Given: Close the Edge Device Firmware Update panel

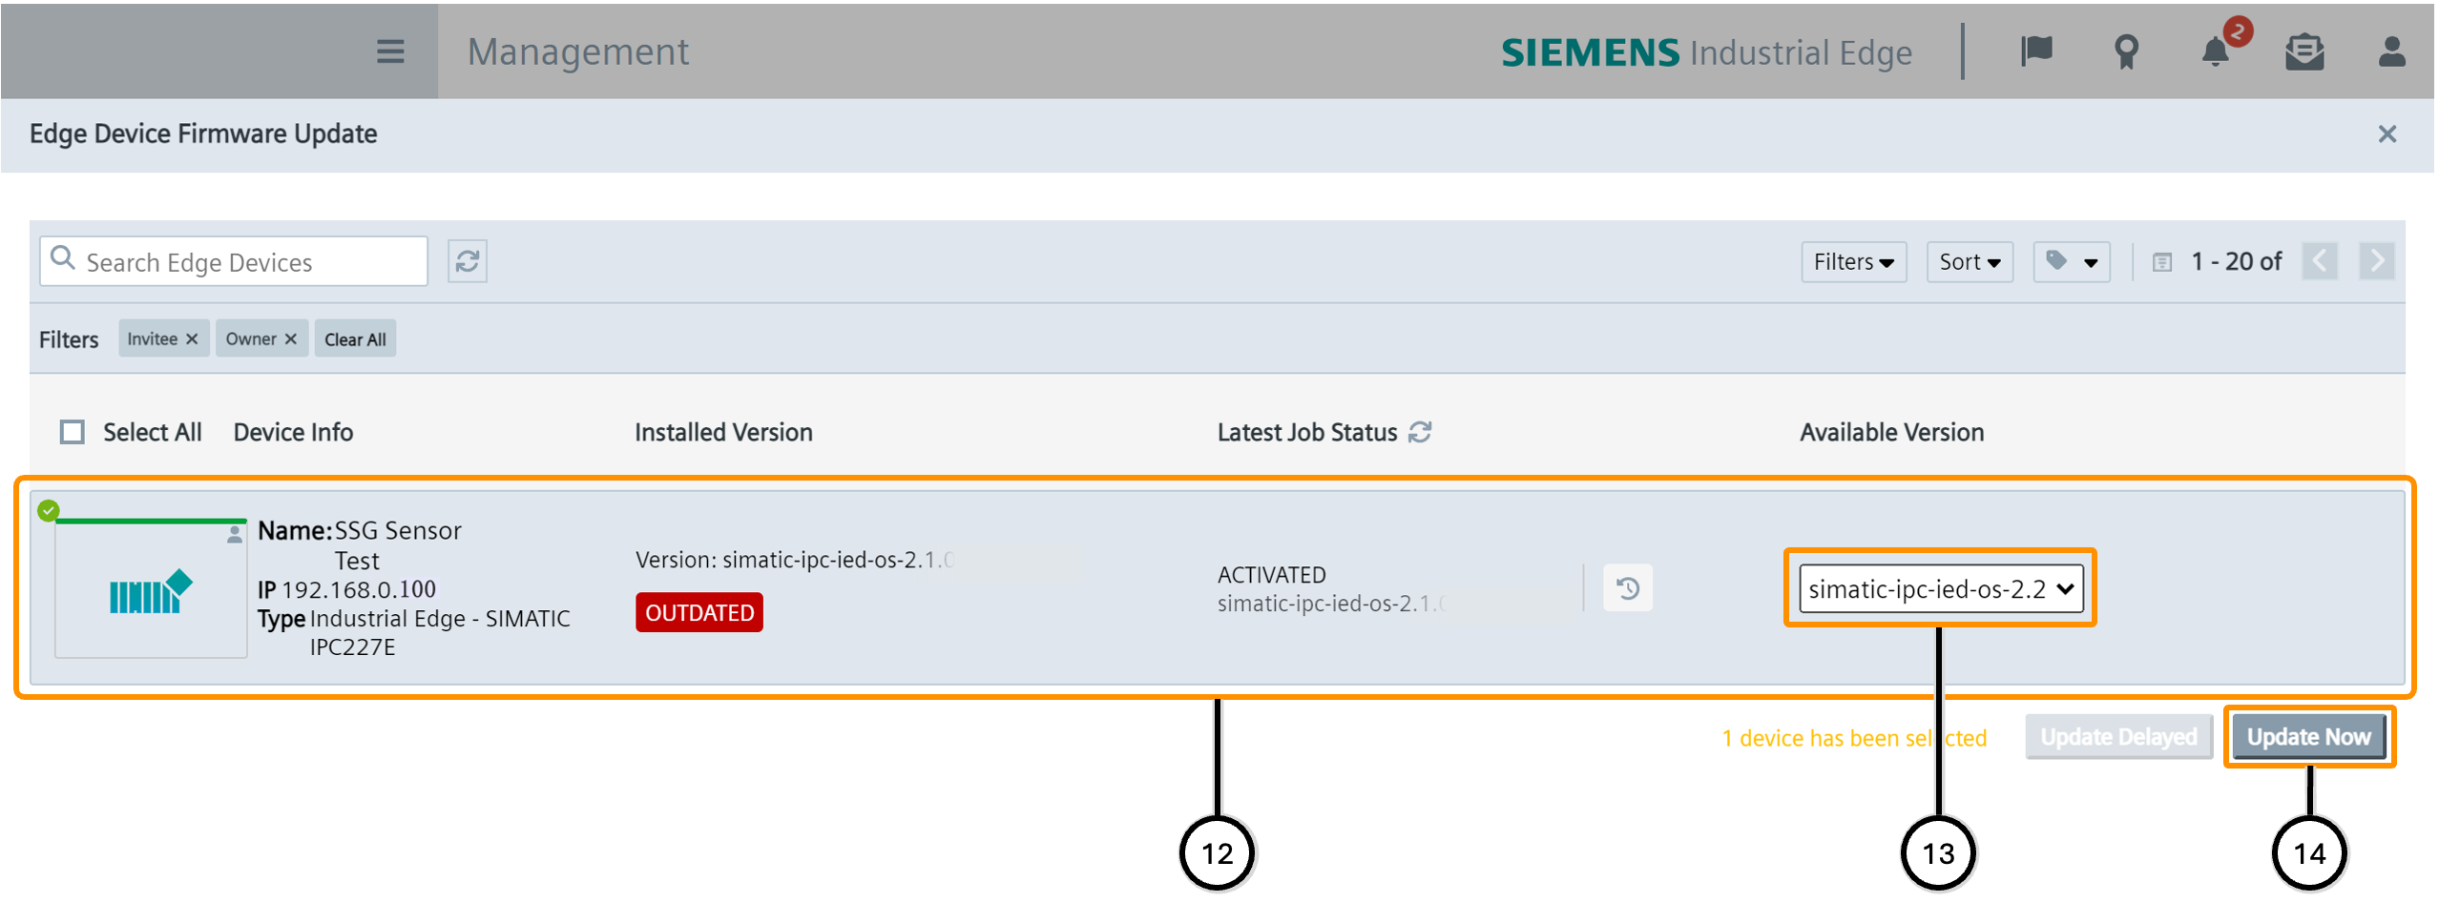Looking at the screenshot, I should 2387,134.
